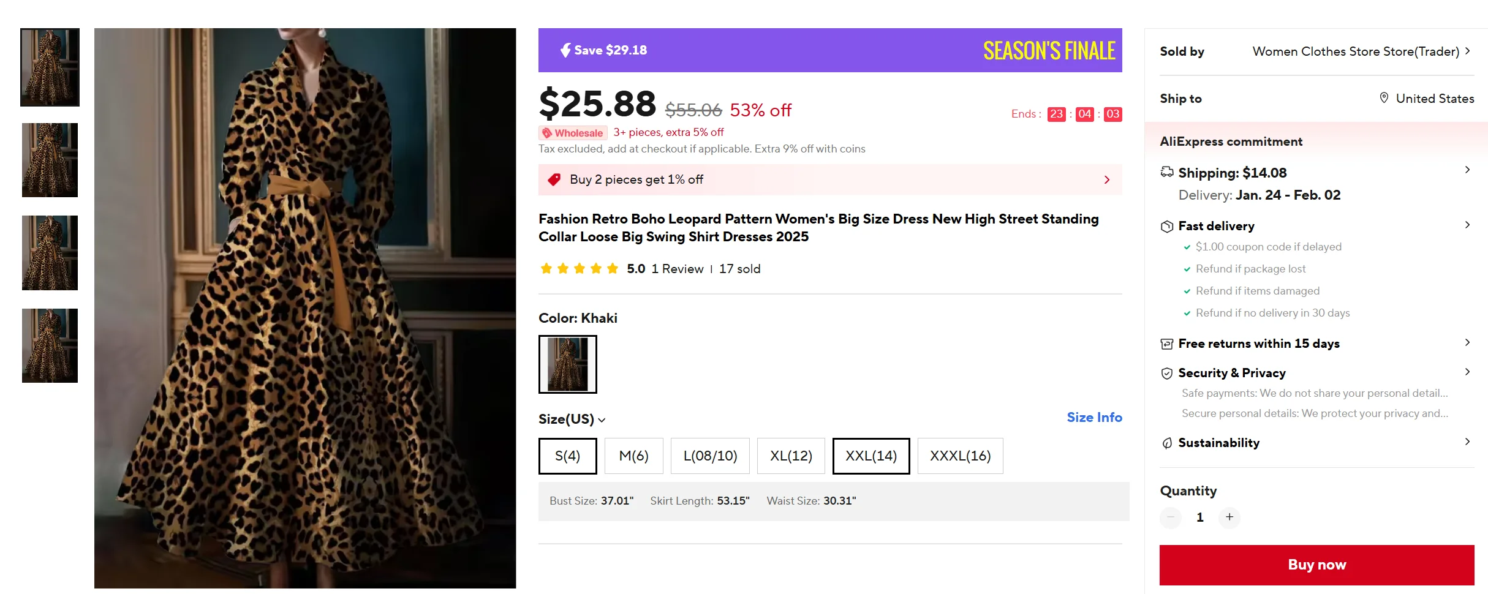Expand Sustainability details chevron

[1467, 442]
